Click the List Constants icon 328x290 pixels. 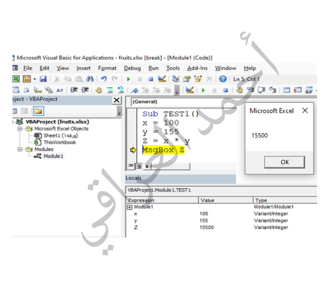27,90
